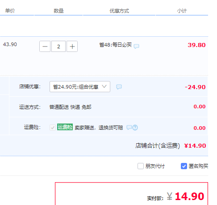Click the dropdown arrow in 店铺优惠 selector
This screenshot has height=205, width=217.
pyautogui.click(x=104, y=86)
